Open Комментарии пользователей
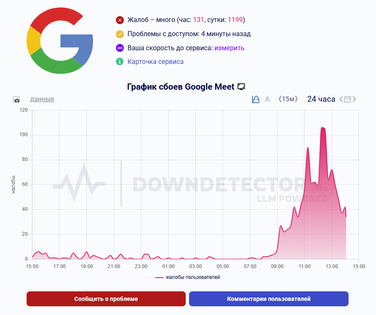Screen dimensions: 376x315 pos(268,298)
